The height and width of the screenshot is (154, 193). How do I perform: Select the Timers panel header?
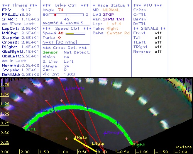point(20,5)
